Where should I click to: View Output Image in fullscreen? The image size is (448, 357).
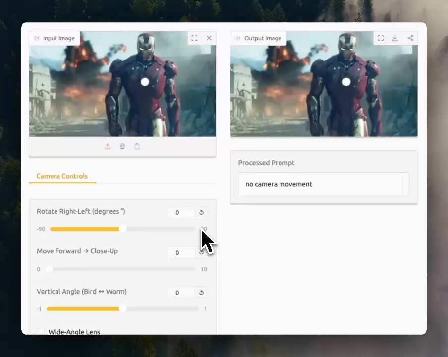click(381, 38)
